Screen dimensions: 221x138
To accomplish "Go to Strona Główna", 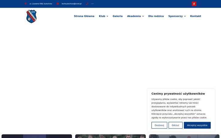I will click(x=84, y=16).
